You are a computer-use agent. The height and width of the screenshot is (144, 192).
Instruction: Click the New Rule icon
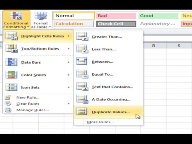click(x=8, y=98)
